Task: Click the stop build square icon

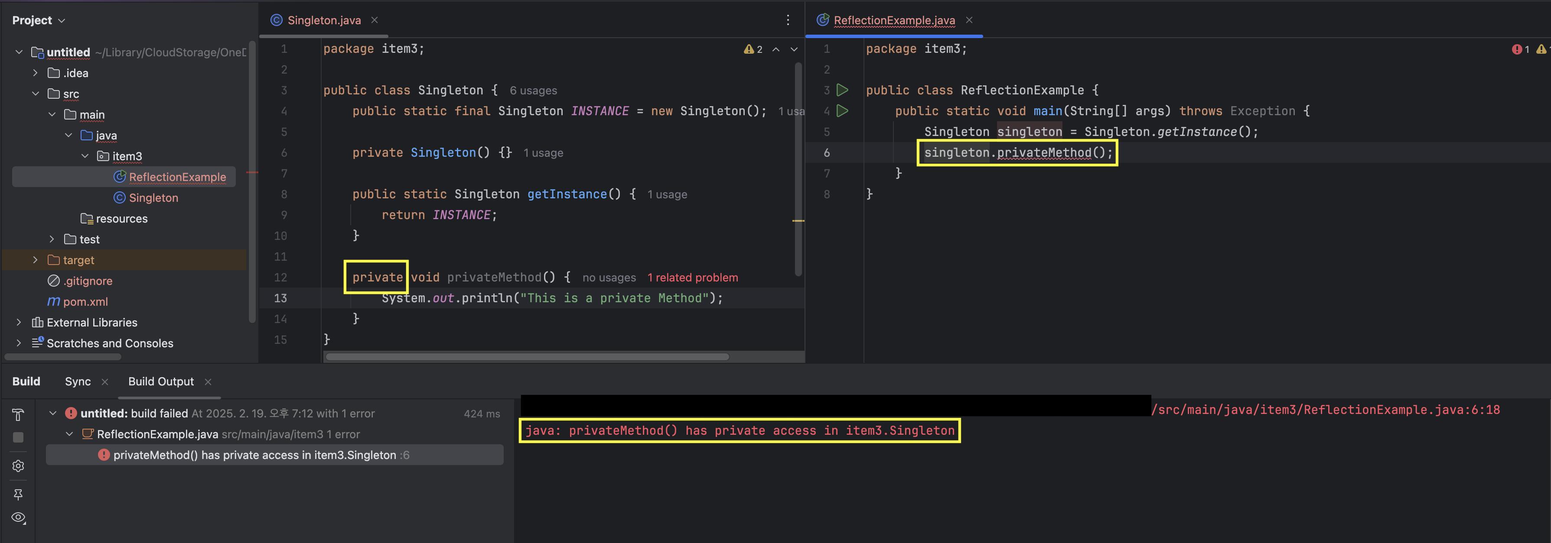Action: (x=18, y=437)
